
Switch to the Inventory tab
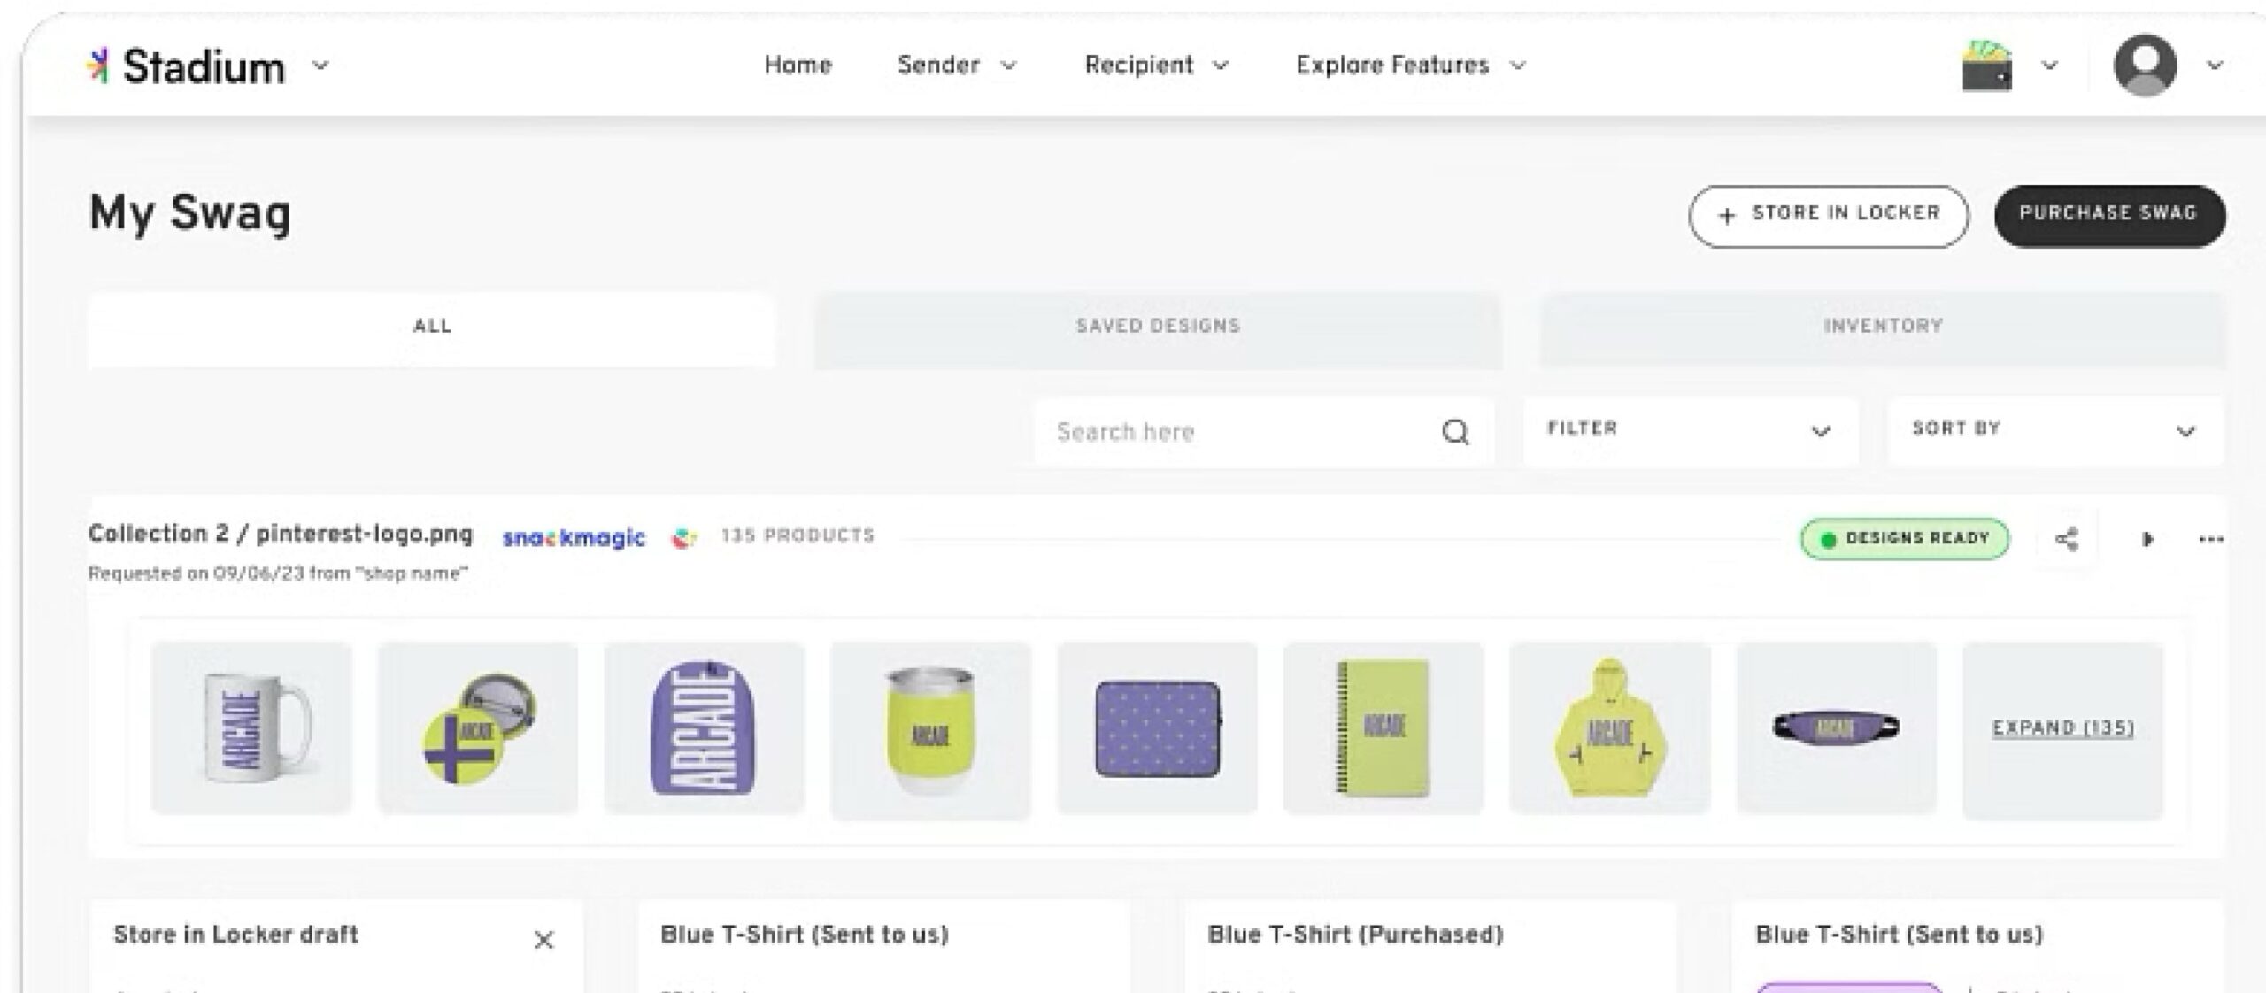(x=1883, y=327)
